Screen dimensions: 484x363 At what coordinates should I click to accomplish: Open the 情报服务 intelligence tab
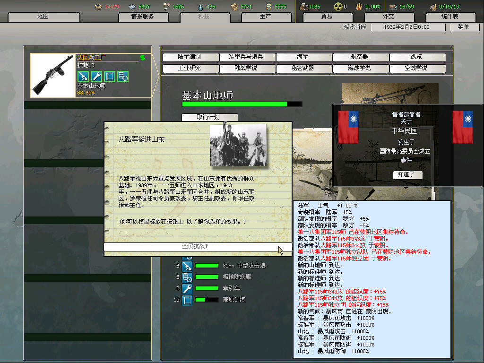(x=143, y=17)
